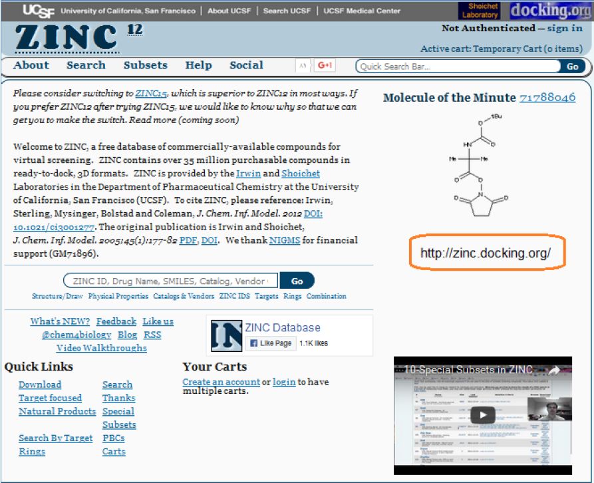Open the Search quick link
Screen dimensions: 594x483
118,385
